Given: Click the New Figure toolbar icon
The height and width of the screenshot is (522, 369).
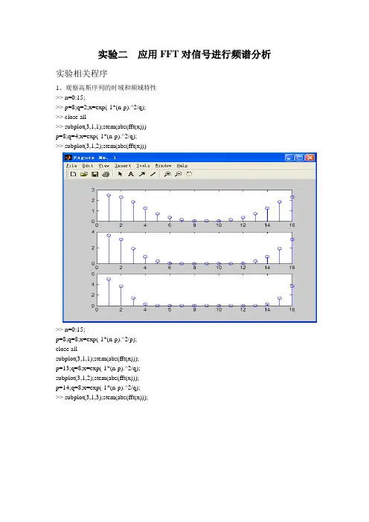Looking at the screenshot, I should pyautogui.click(x=73, y=174).
